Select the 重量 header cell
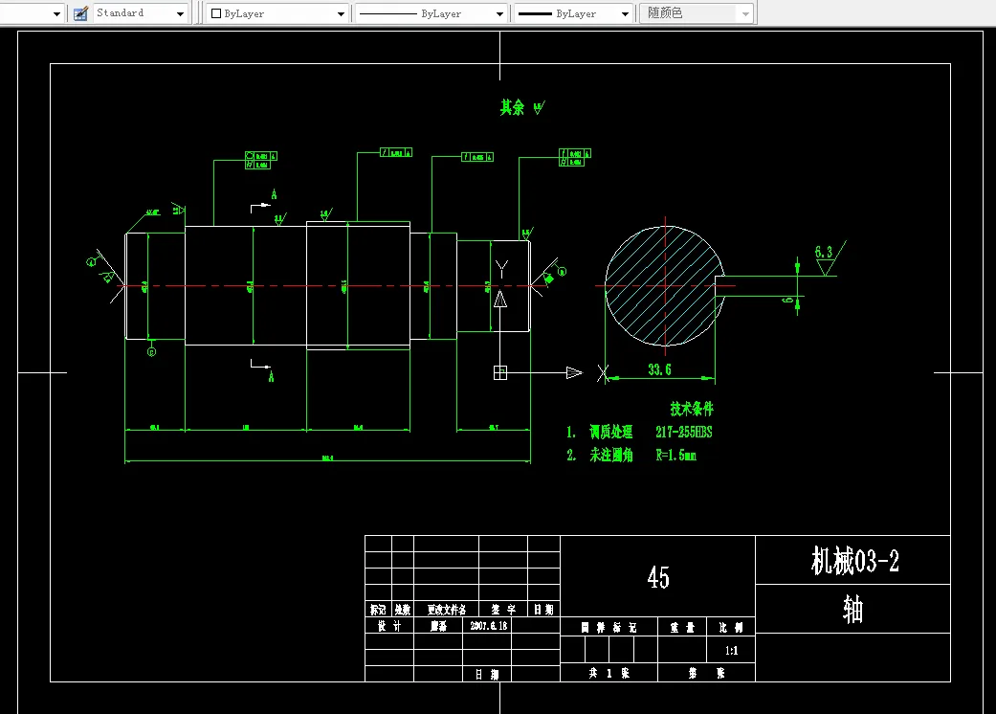 tap(682, 628)
